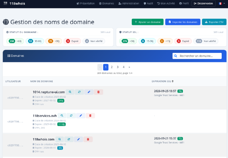This screenshot has height=158, width=228.
Task: Filter domains by <30j status
Action: pos(54,41)
